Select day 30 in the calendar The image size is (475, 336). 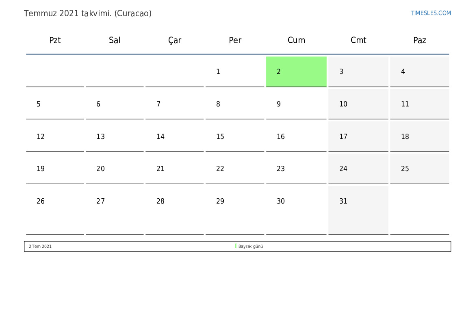[296, 210]
